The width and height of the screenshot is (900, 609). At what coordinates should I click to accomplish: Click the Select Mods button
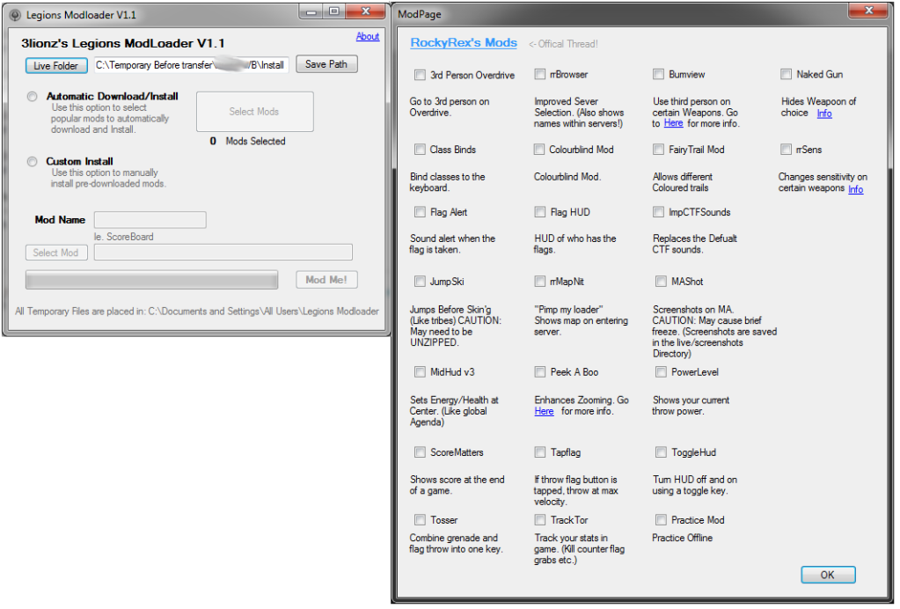point(255,112)
